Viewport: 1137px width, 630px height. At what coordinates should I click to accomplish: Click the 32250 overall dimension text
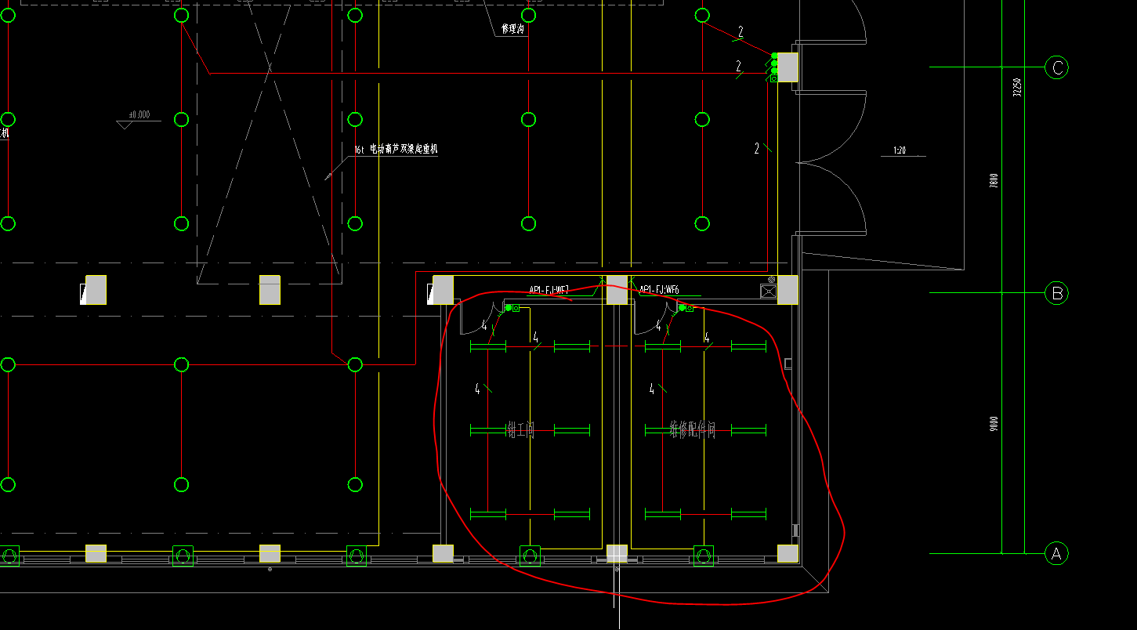[1017, 87]
